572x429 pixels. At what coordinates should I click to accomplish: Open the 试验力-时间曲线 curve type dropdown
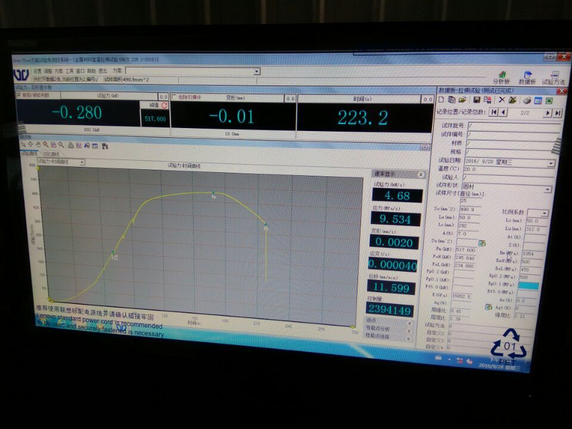[82, 161]
